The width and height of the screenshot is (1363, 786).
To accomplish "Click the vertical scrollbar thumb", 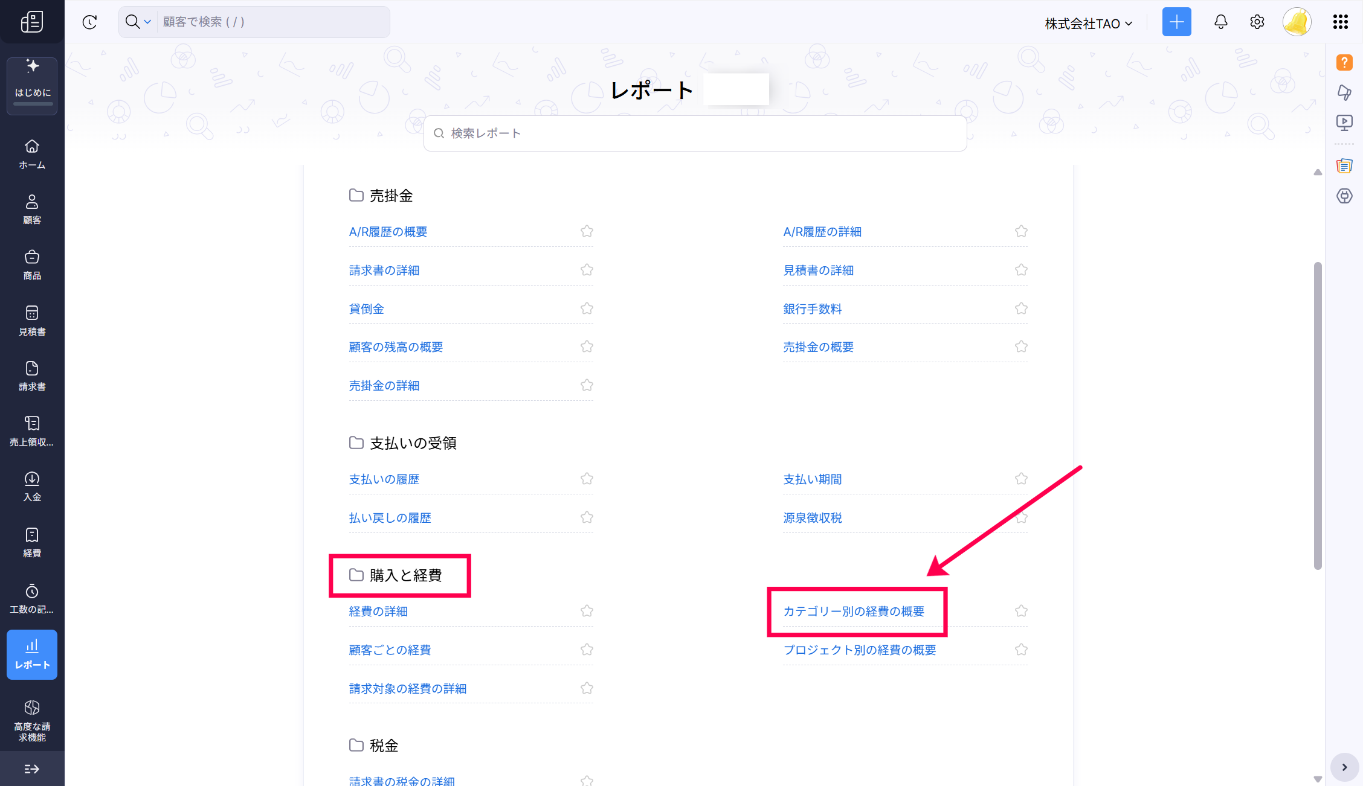I will click(1318, 415).
